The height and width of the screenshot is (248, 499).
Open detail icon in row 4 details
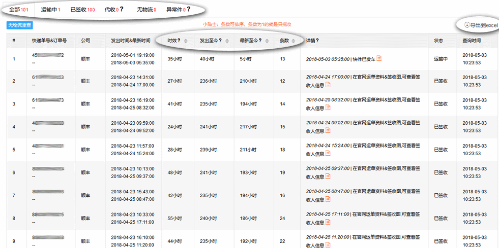pyautogui.click(x=328, y=130)
